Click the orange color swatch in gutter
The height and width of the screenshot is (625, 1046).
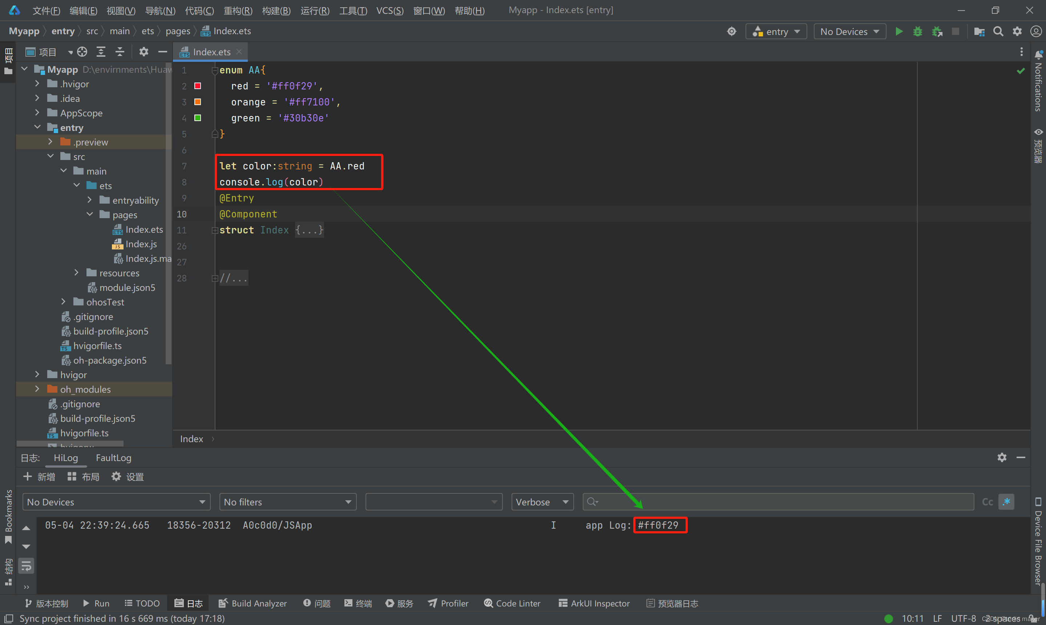click(197, 102)
